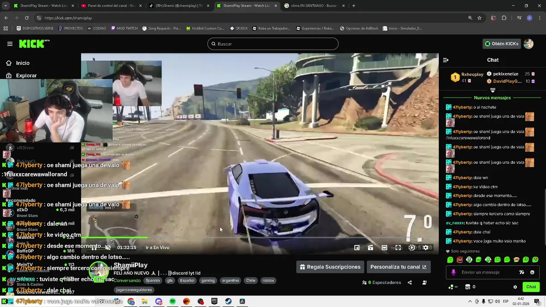Click the KICK logo

coord(34,43)
